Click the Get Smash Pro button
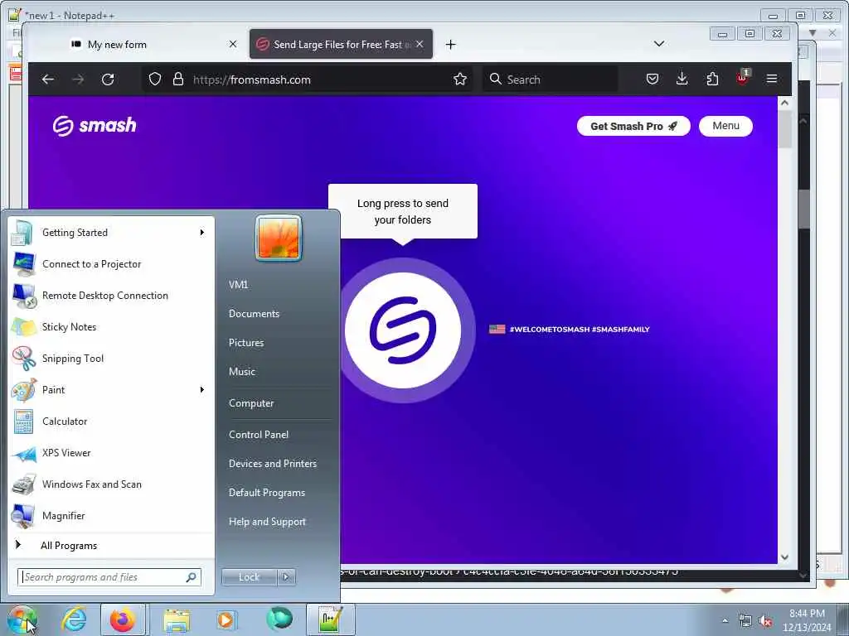 point(633,126)
